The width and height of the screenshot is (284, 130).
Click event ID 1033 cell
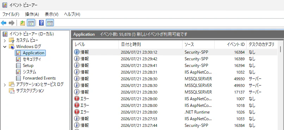pos(241,119)
